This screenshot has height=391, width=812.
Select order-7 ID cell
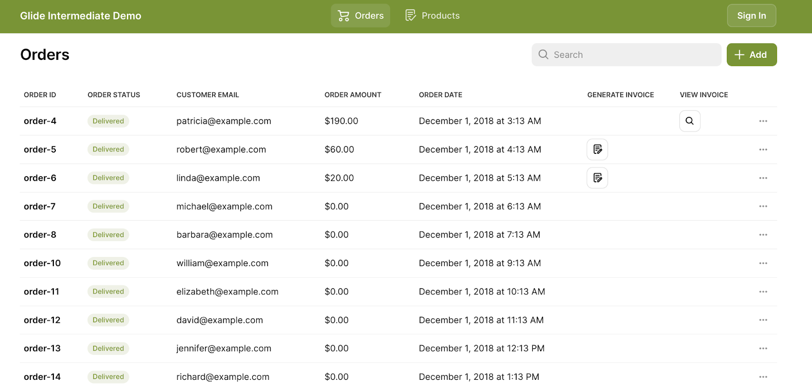pyautogui.click(x=40, y=206)
